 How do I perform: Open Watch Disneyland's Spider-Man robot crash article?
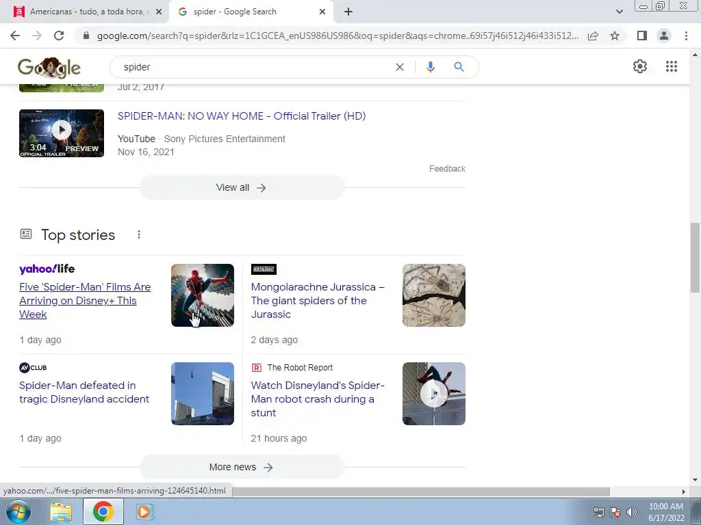318,399
